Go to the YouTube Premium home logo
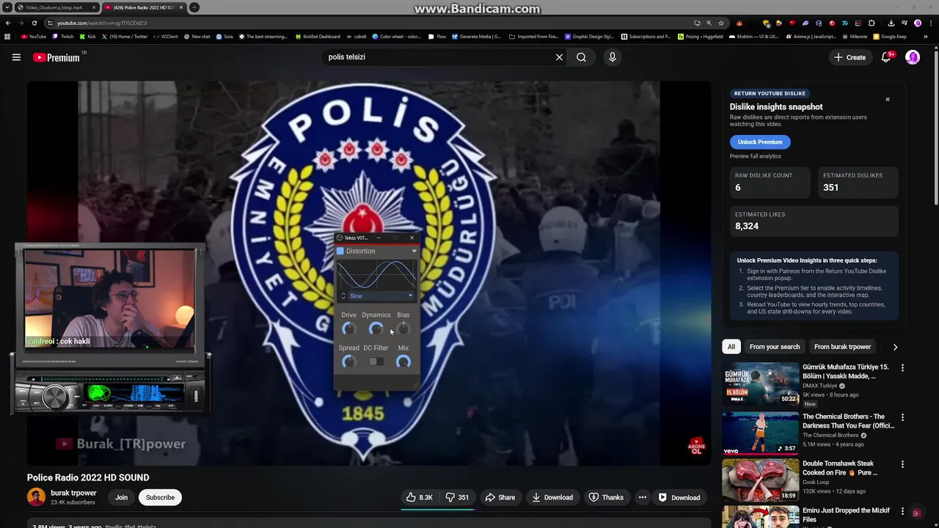This screenshot has height=528, width=939. pyautogui.click(x=56, y=57)
